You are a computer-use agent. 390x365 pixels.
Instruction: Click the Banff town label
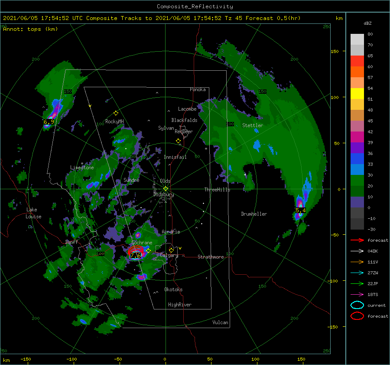[71, 242]
